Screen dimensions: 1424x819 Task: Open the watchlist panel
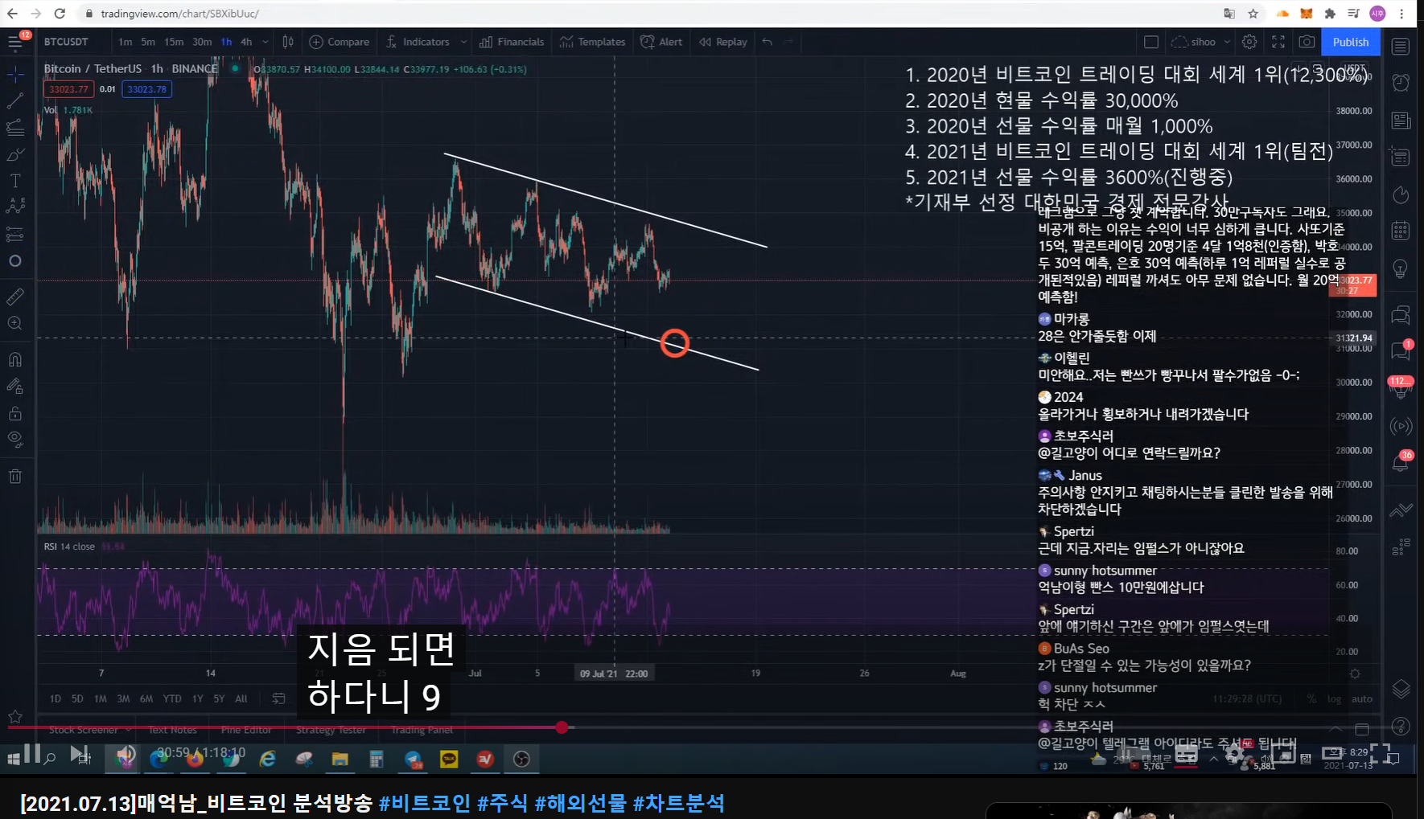(1401, 46)
